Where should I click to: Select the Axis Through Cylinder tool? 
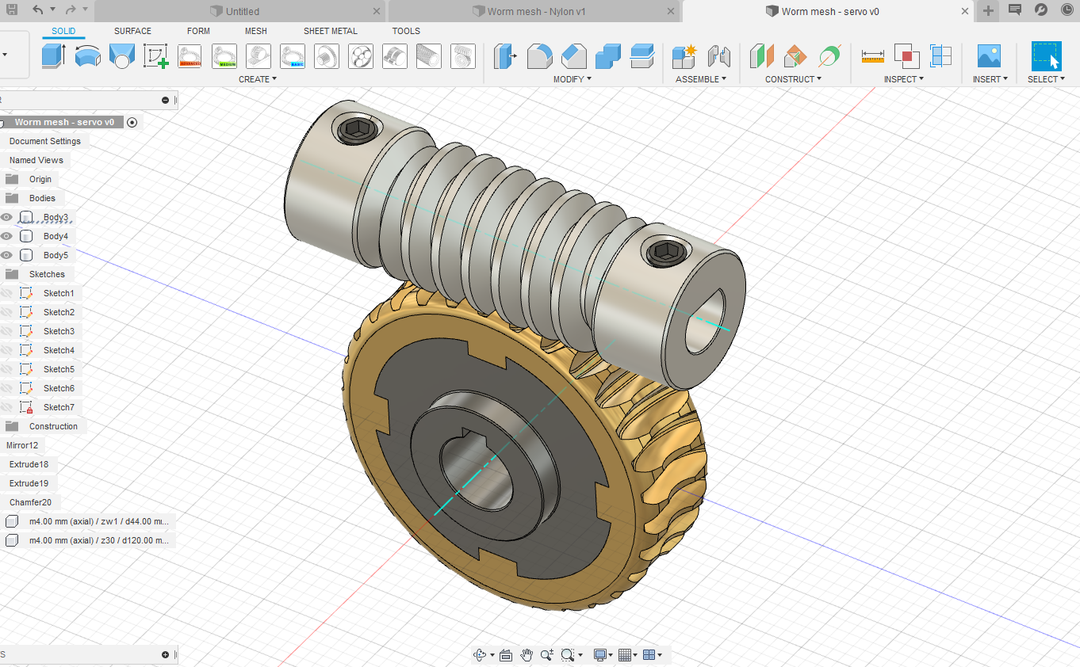tap(829, 56)
